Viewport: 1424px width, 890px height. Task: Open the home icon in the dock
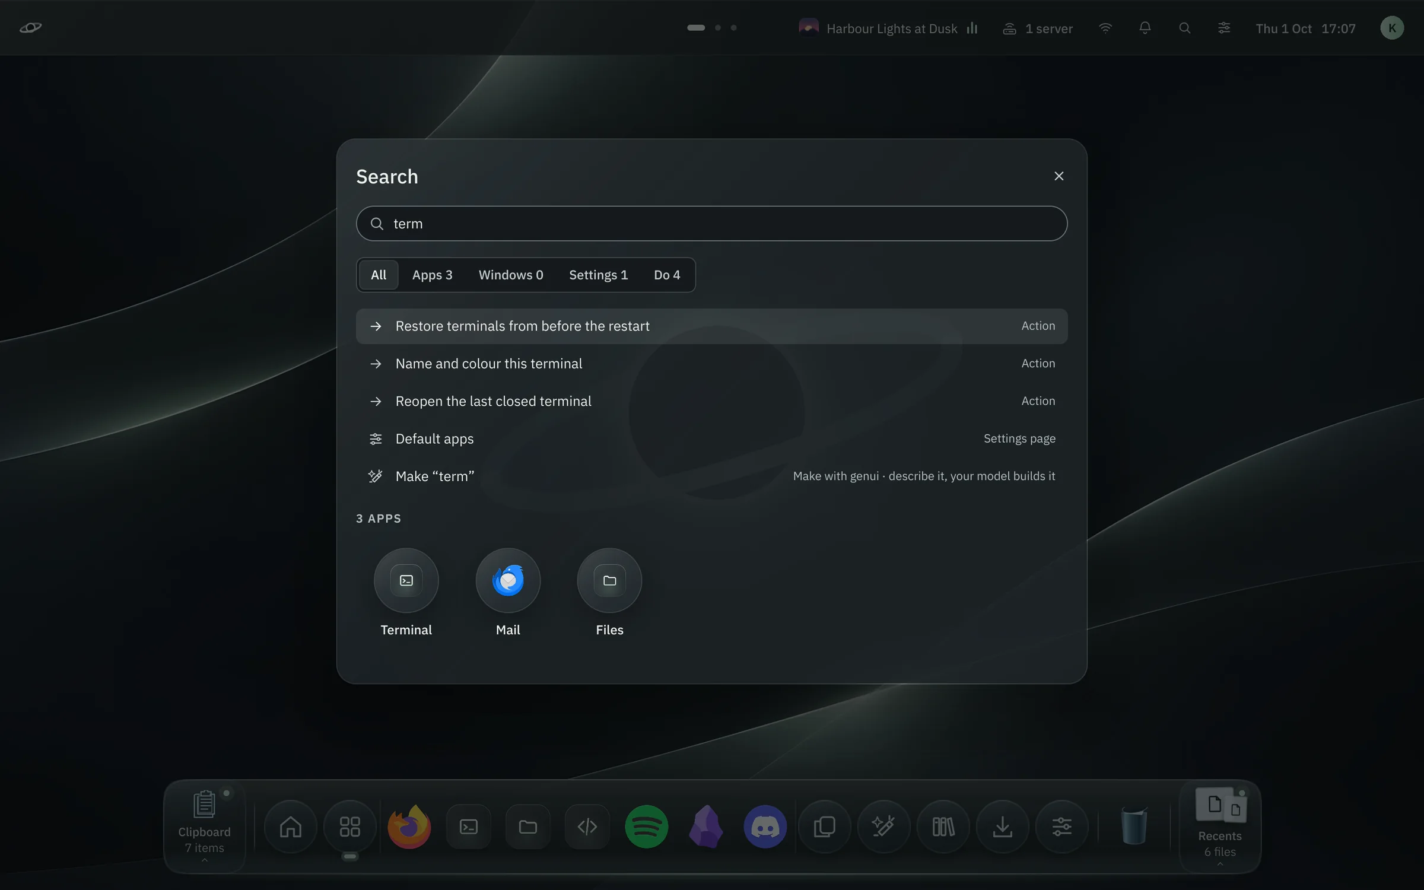290,826
